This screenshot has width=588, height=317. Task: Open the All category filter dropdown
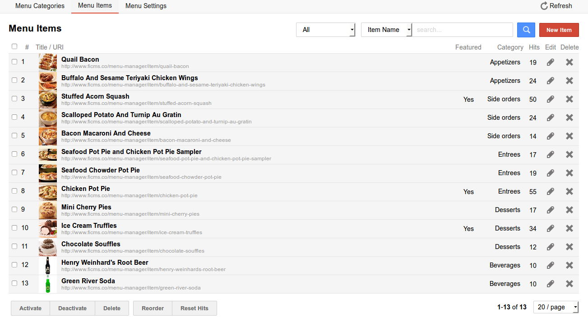click(325, 30)
